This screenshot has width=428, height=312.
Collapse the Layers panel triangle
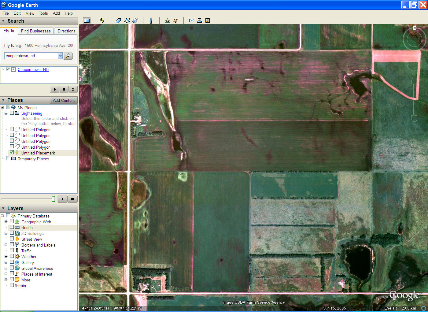tap(3, 209)
